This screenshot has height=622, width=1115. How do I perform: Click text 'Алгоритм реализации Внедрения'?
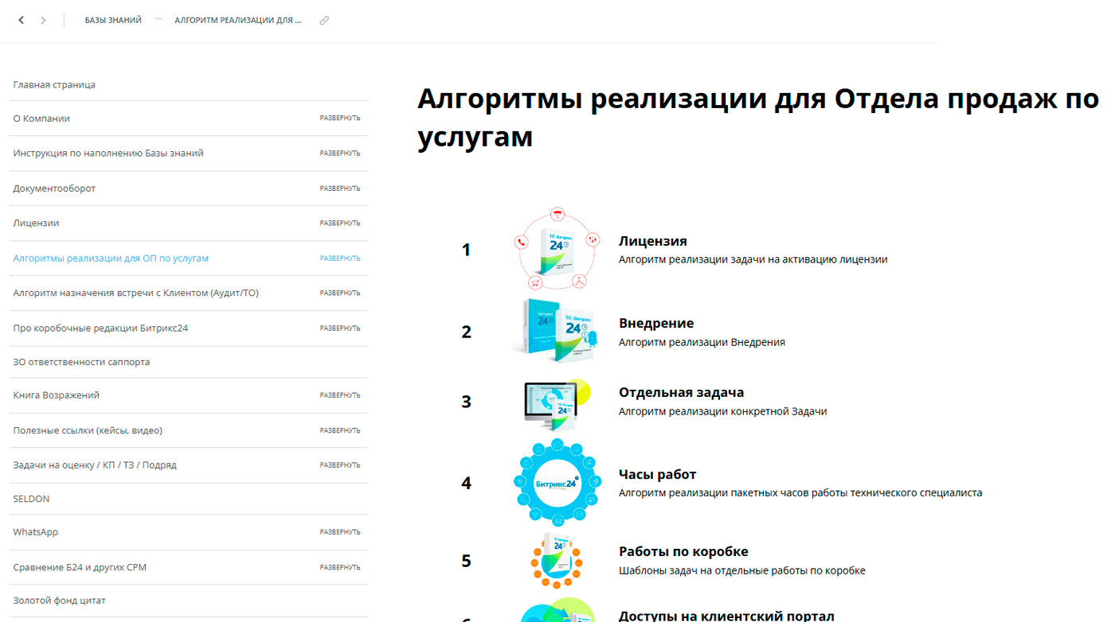click(702, 342)
